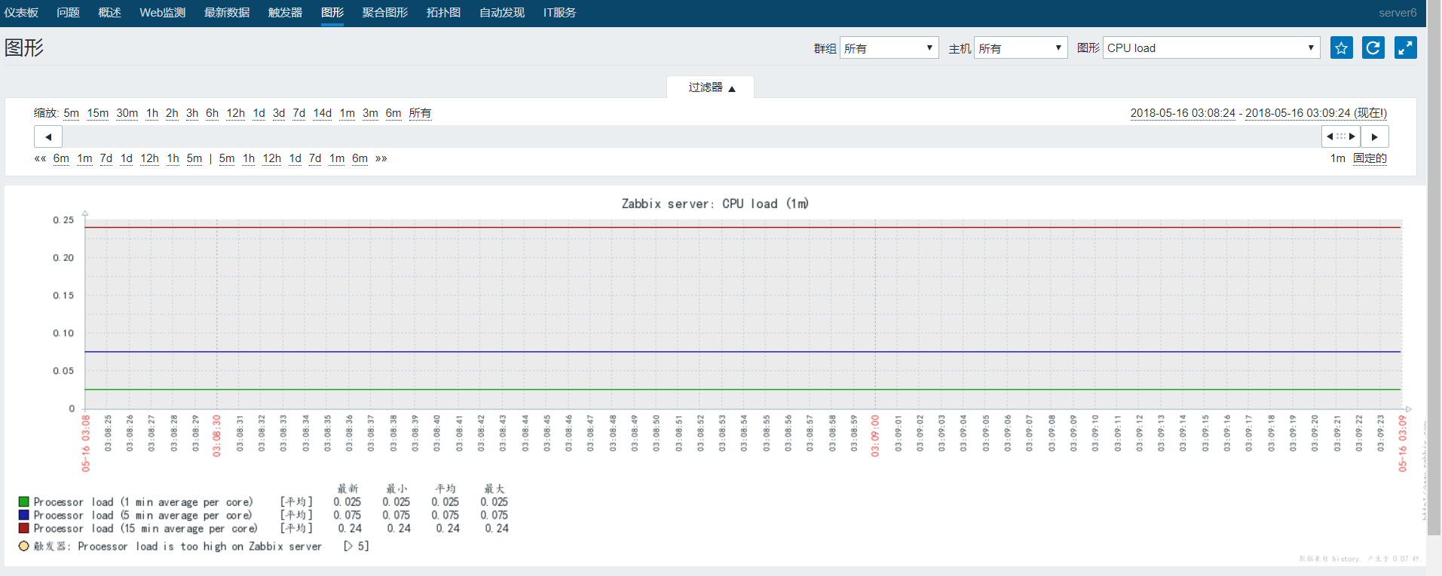Open the 拓扑图 maps menu
The height and width of the screenshot is (576, 1442).
click(443, 13)
